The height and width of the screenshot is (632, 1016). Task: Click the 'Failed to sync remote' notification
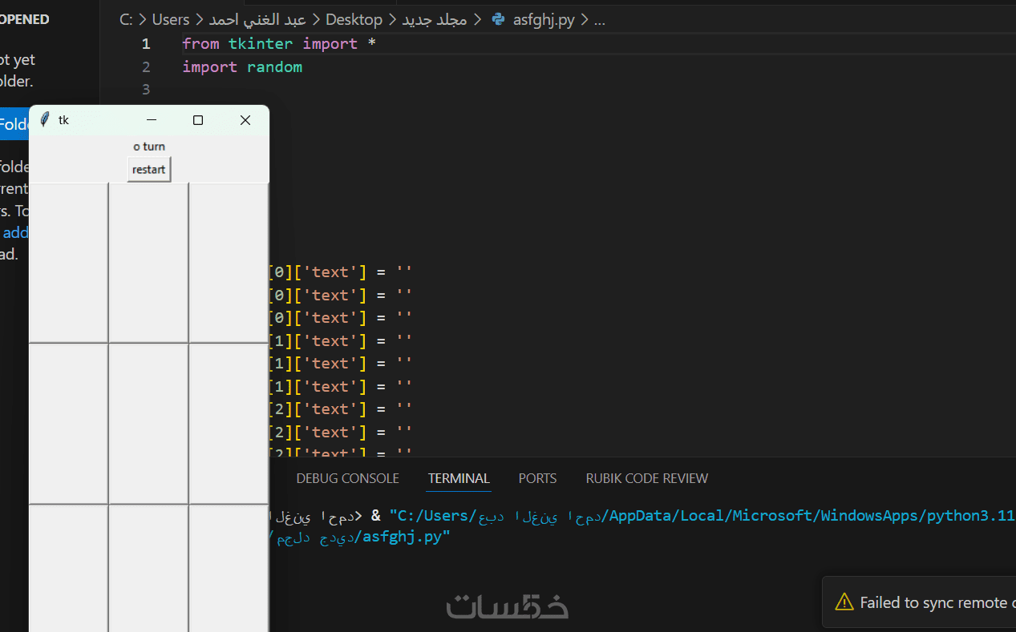pyautogui.click(x=930, y=602)
